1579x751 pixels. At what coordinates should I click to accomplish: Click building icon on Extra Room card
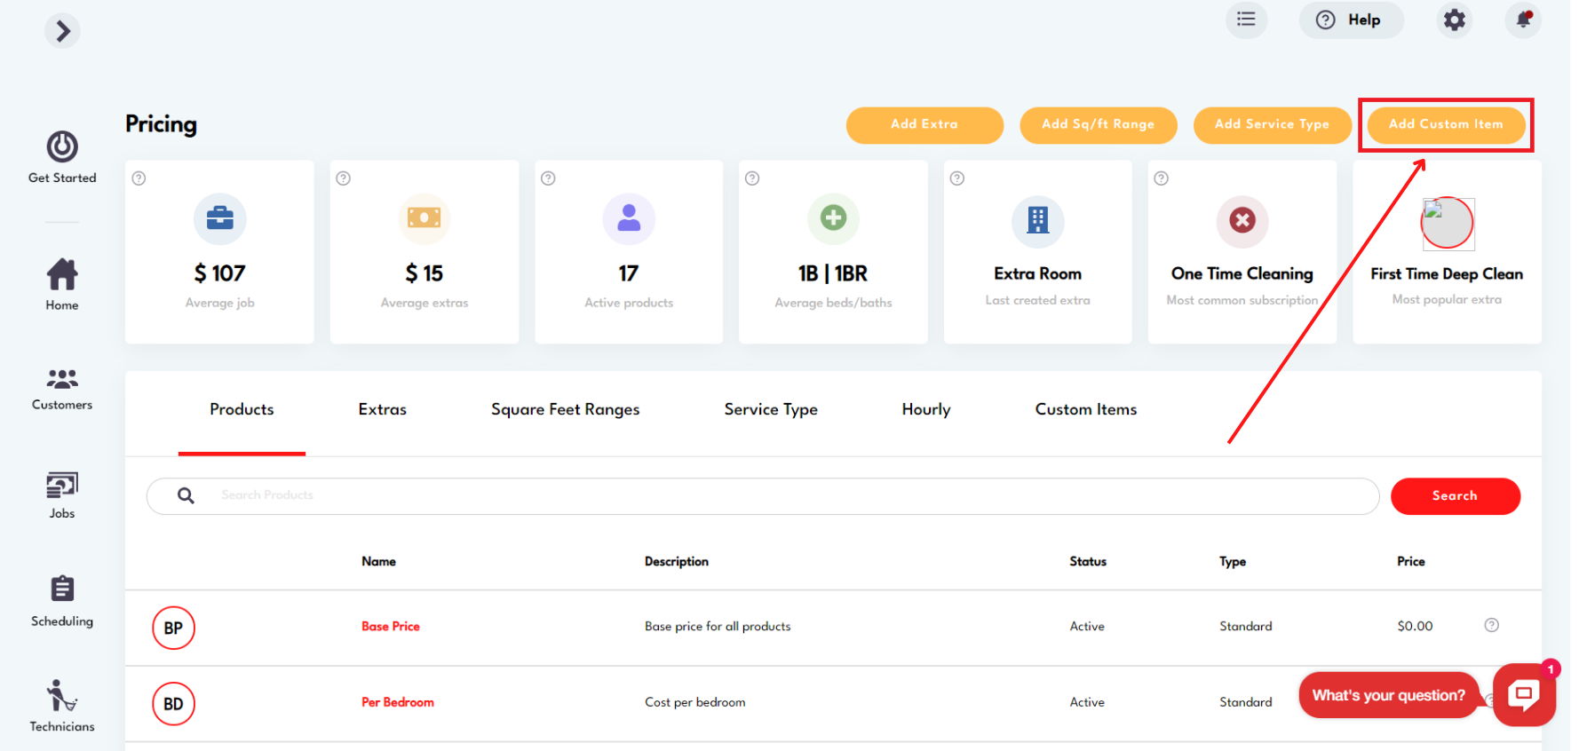[1037, 220]
